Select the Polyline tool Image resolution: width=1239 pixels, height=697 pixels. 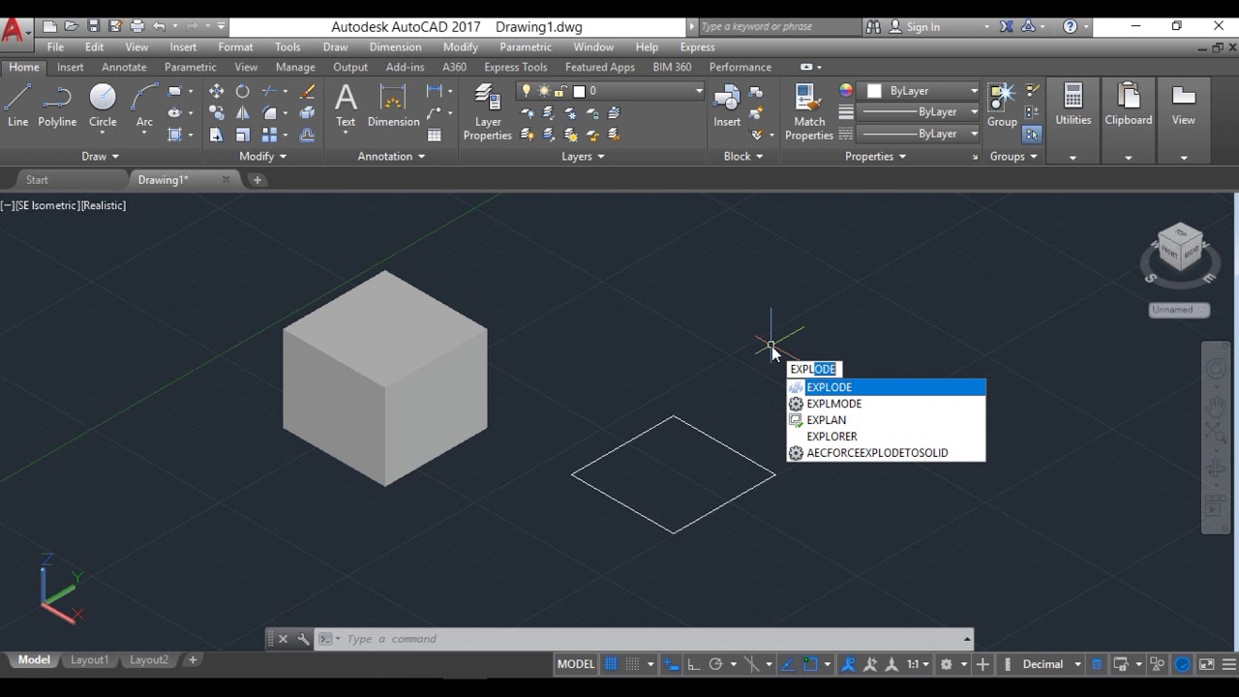point(57,105)
